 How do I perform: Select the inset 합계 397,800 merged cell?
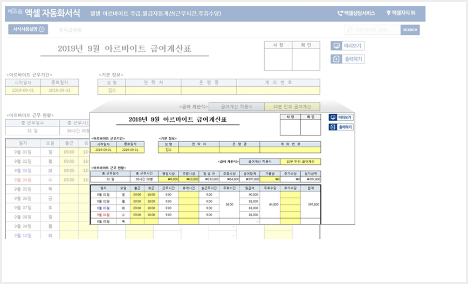311,205
